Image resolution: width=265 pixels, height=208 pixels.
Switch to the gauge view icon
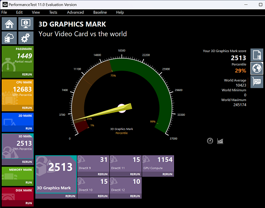tap(210, 141)
